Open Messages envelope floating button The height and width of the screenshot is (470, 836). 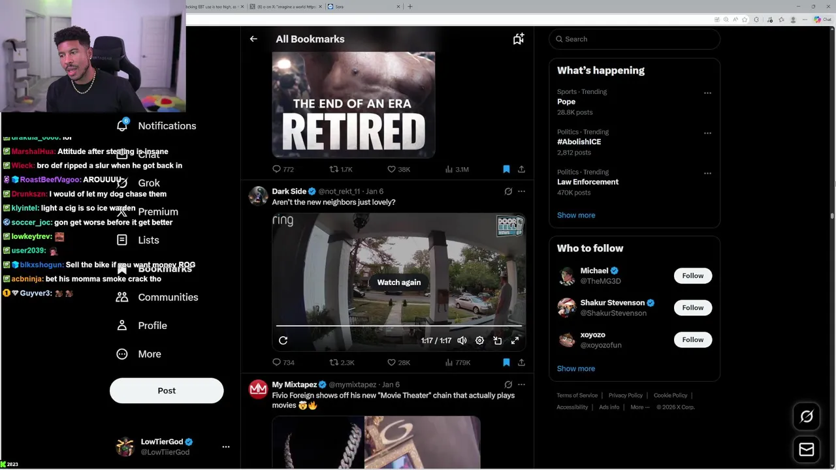tap(807, 450)
